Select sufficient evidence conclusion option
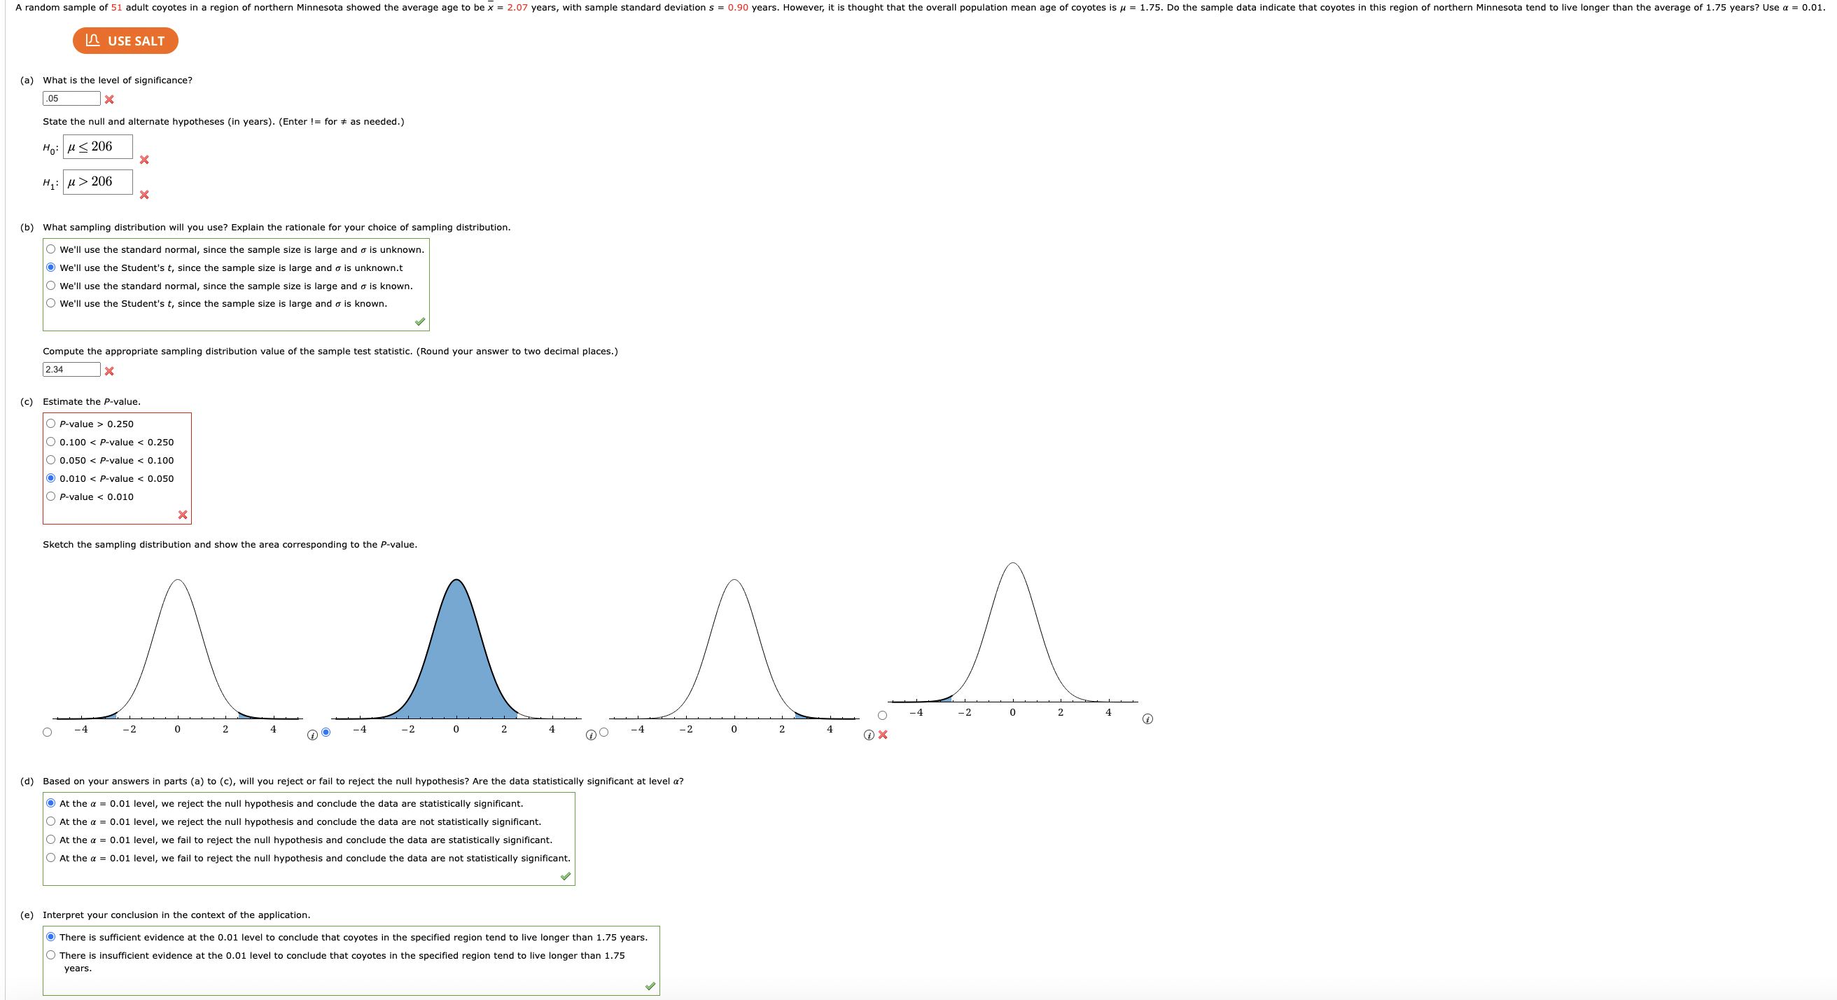1837x1000 pixels. (50, 937)
